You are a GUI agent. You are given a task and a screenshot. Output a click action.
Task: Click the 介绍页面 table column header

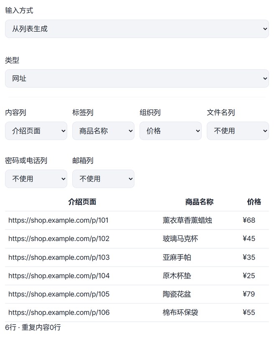(x=82, y=202)
